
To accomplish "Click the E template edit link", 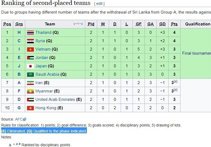I will pyautogui.click(x=82, y=24).
